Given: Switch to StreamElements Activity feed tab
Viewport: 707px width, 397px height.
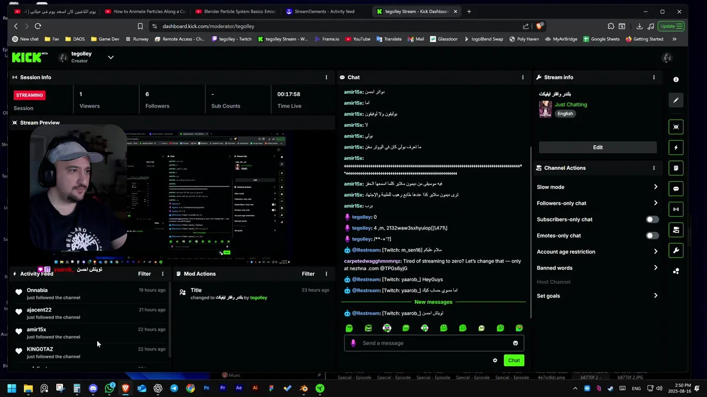Looking at the screenshot, I should pos(324,11).
